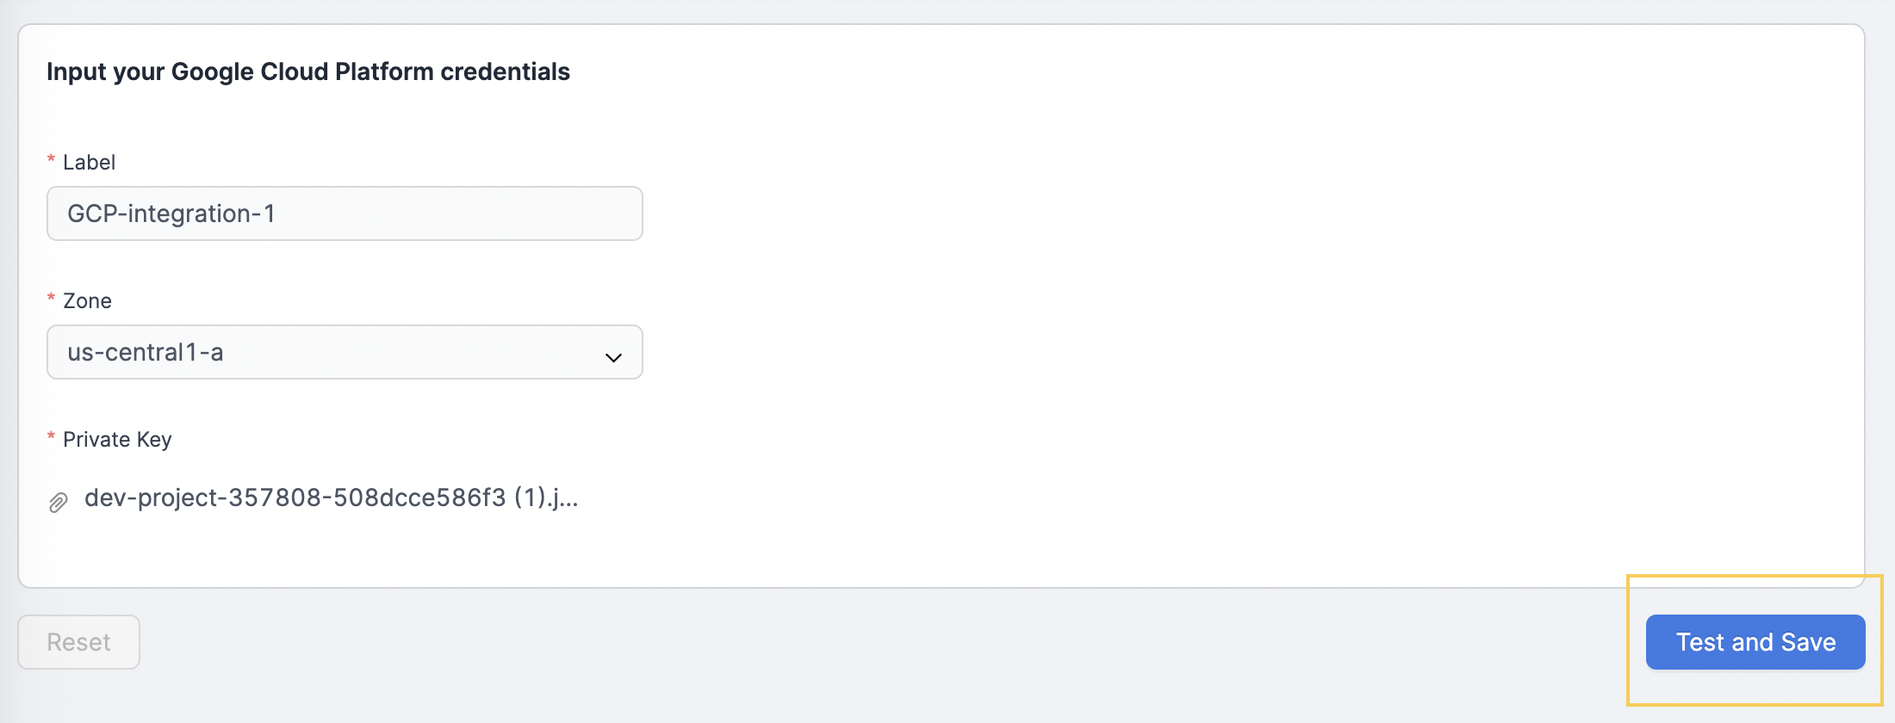
Task: Click the Private Key field caption
Action: [117, 439]
